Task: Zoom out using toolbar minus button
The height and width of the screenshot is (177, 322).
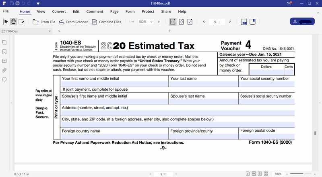Action: [133, 22]
